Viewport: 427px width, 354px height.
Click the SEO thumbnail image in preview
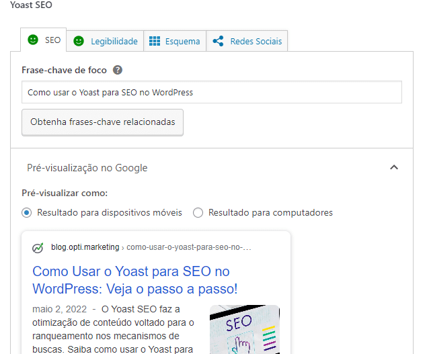pos(245,329)
